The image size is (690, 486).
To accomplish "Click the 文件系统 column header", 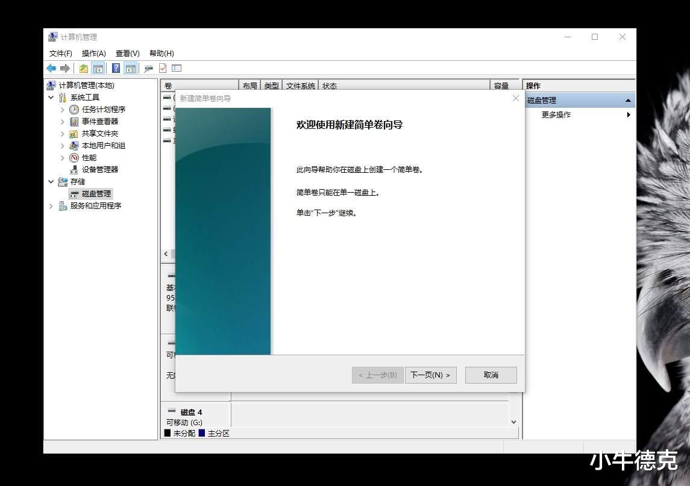I will click(x=300, y=86).
